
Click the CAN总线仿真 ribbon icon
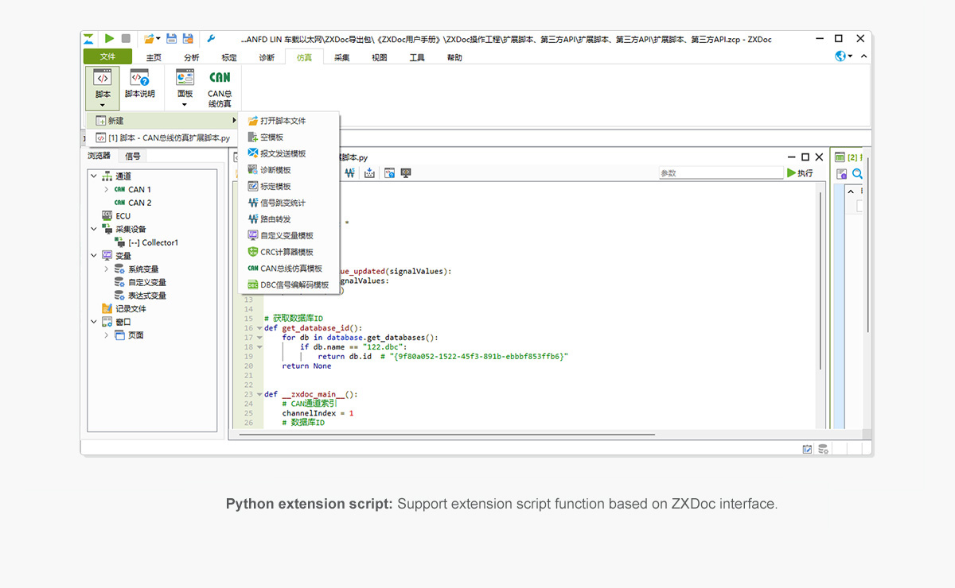220,87
